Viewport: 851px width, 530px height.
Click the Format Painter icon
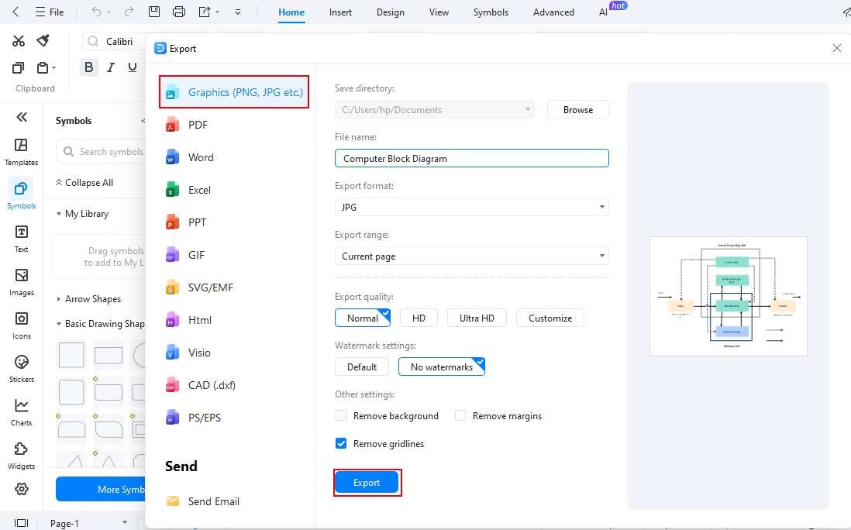pos(43,41)
